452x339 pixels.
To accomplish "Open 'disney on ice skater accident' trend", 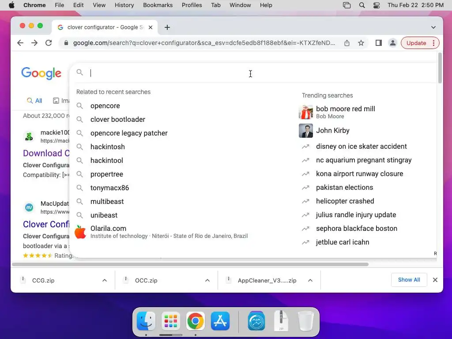I will pos(361,147).
